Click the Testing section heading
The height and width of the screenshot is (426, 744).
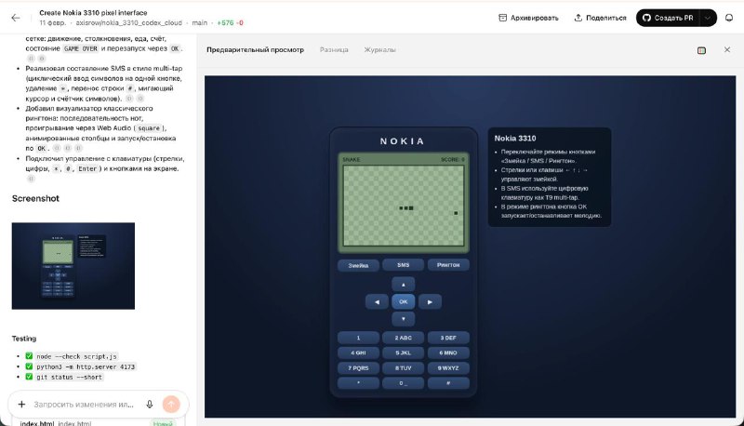pyautogui.click(x=24, y=339)
